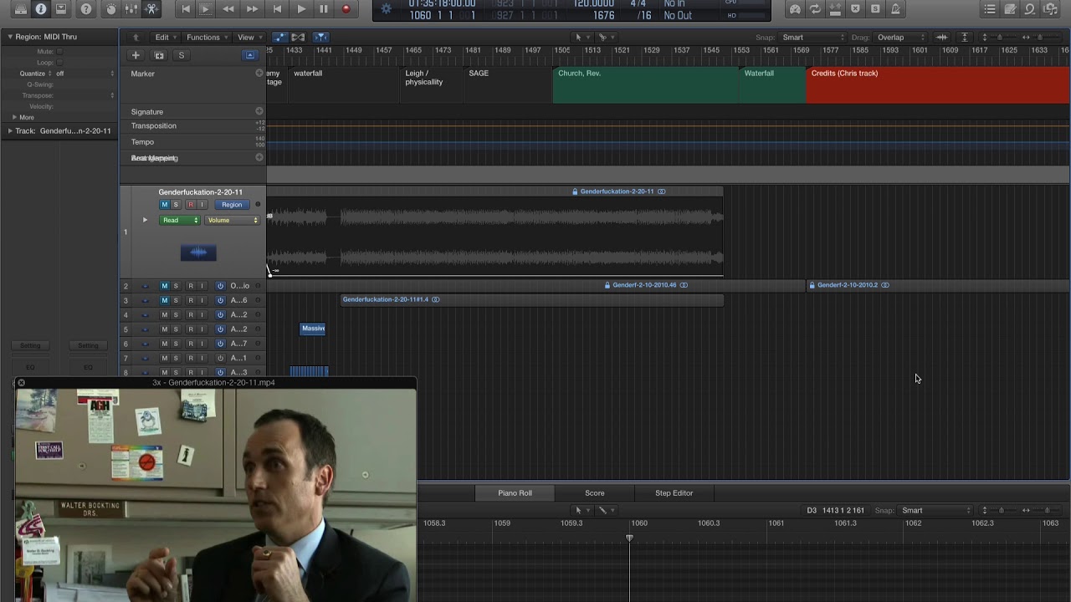This screenshot has width=1071, height=602.
Task: Toggle the Catch playhead button
Action: 321,38
